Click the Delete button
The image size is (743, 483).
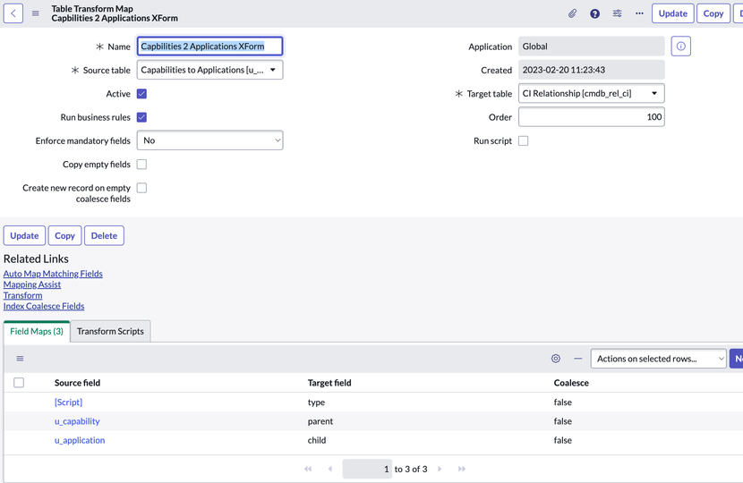(104, 236)
